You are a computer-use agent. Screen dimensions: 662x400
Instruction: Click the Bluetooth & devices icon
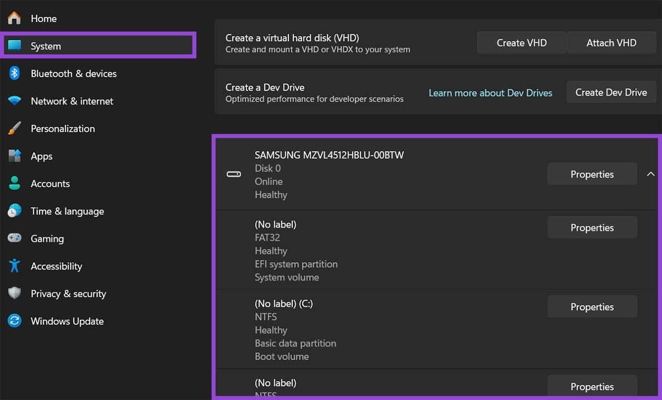click(14, 73)
